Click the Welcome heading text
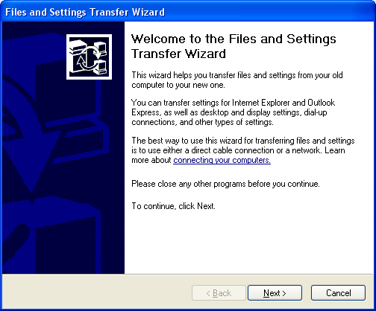Viewport: 376px width, 311px height. point(234,46)
